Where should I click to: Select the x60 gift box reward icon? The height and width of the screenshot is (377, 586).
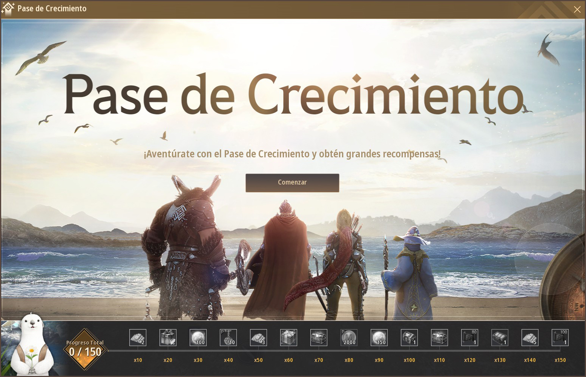point(288,337)
